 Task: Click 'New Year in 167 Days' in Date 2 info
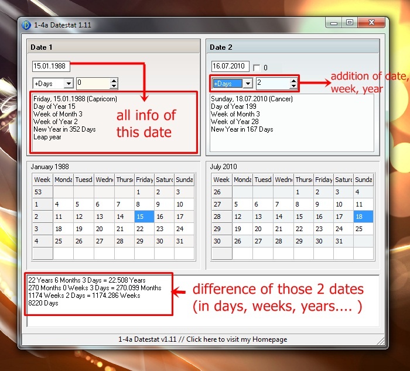pyautogui.click(x=242, y=129)
